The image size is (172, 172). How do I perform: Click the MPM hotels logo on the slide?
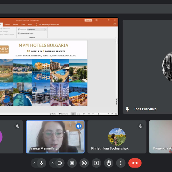click(x=4, y=50)
